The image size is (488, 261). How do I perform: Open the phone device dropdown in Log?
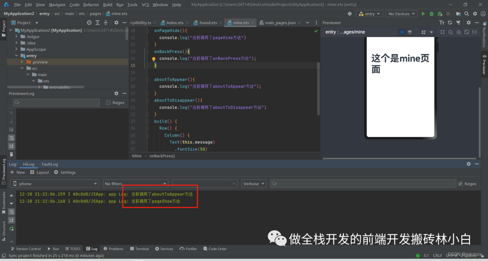[55, 184]
